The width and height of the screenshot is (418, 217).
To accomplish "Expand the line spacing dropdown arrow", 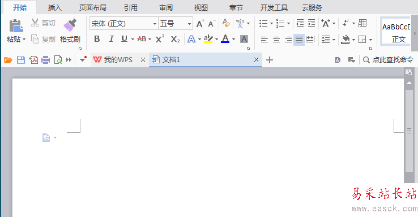I will 334,40.
